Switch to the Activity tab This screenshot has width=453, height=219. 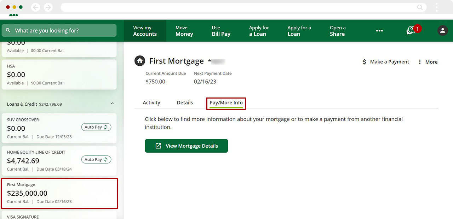click(x=151, y=102)
